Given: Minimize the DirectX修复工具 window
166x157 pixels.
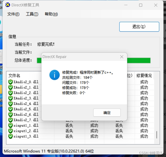Looking at the screenshot, I should (126, 5).
